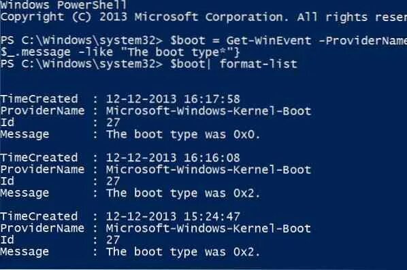407x270 pixels.
Task: Click the 2013 Microsoft Corporation copyright line
Action: pyautogui.click(x=203, y=17)
